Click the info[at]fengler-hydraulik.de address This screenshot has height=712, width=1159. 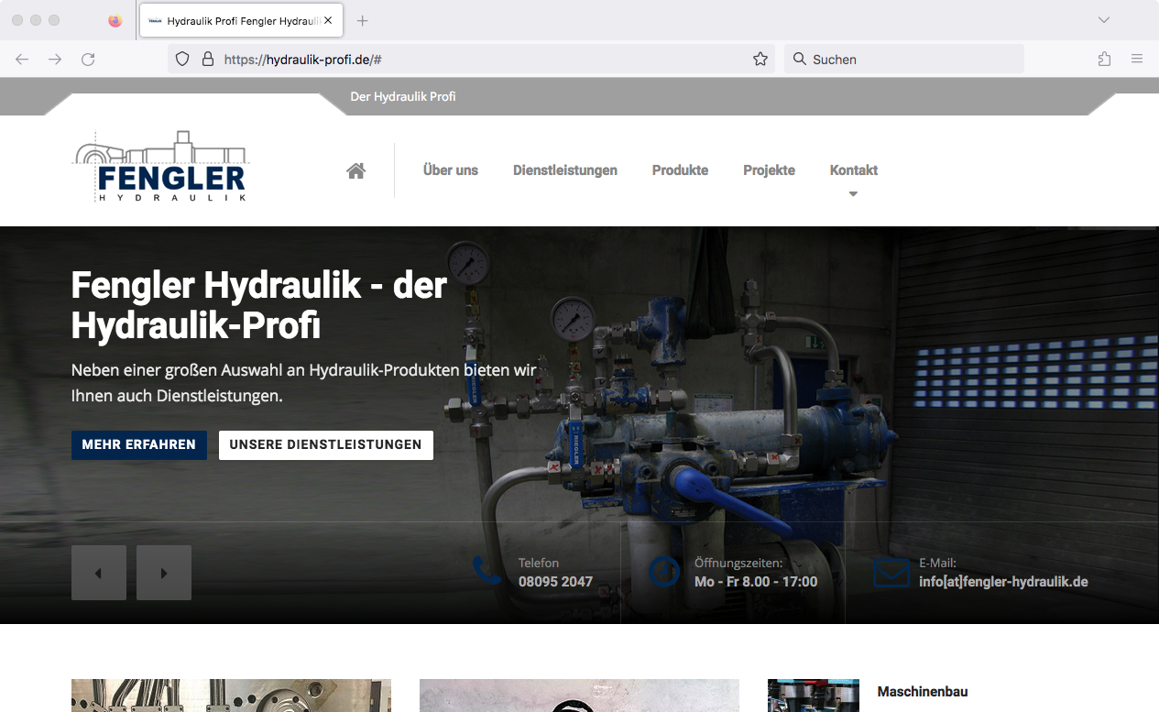point(1003,582)
